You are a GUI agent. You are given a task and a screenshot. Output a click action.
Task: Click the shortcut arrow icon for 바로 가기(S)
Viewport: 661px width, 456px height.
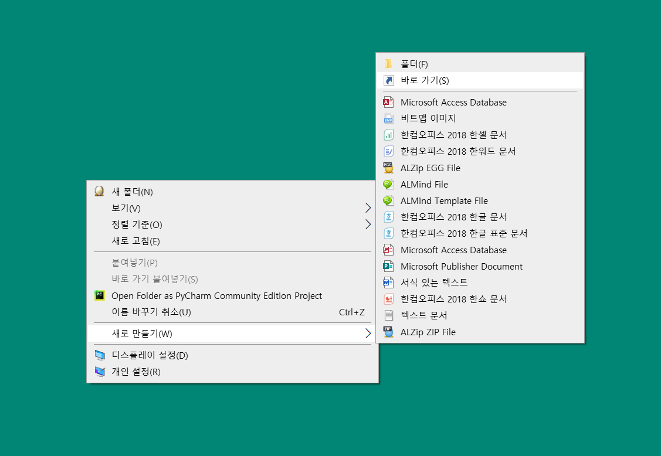pyautogui.click(x=388, y=80)
